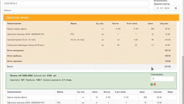Image resolution: width=184 pixels, height=104 pixels.
Task: Click the materials total 547.20
Action: point(168,51)
